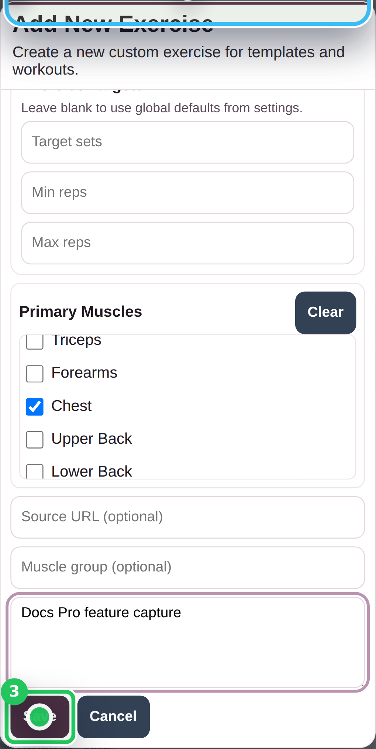
Task: Check the Triceps muscle checkbox
Action: 34,342
